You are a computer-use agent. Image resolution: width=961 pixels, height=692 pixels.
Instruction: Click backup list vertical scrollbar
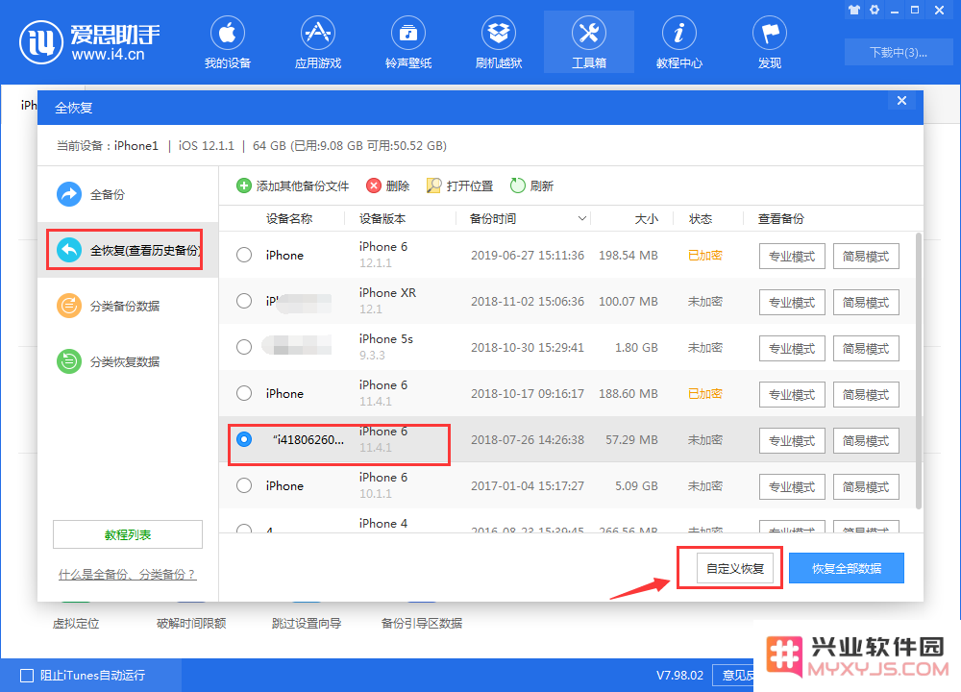click(918, 371)
